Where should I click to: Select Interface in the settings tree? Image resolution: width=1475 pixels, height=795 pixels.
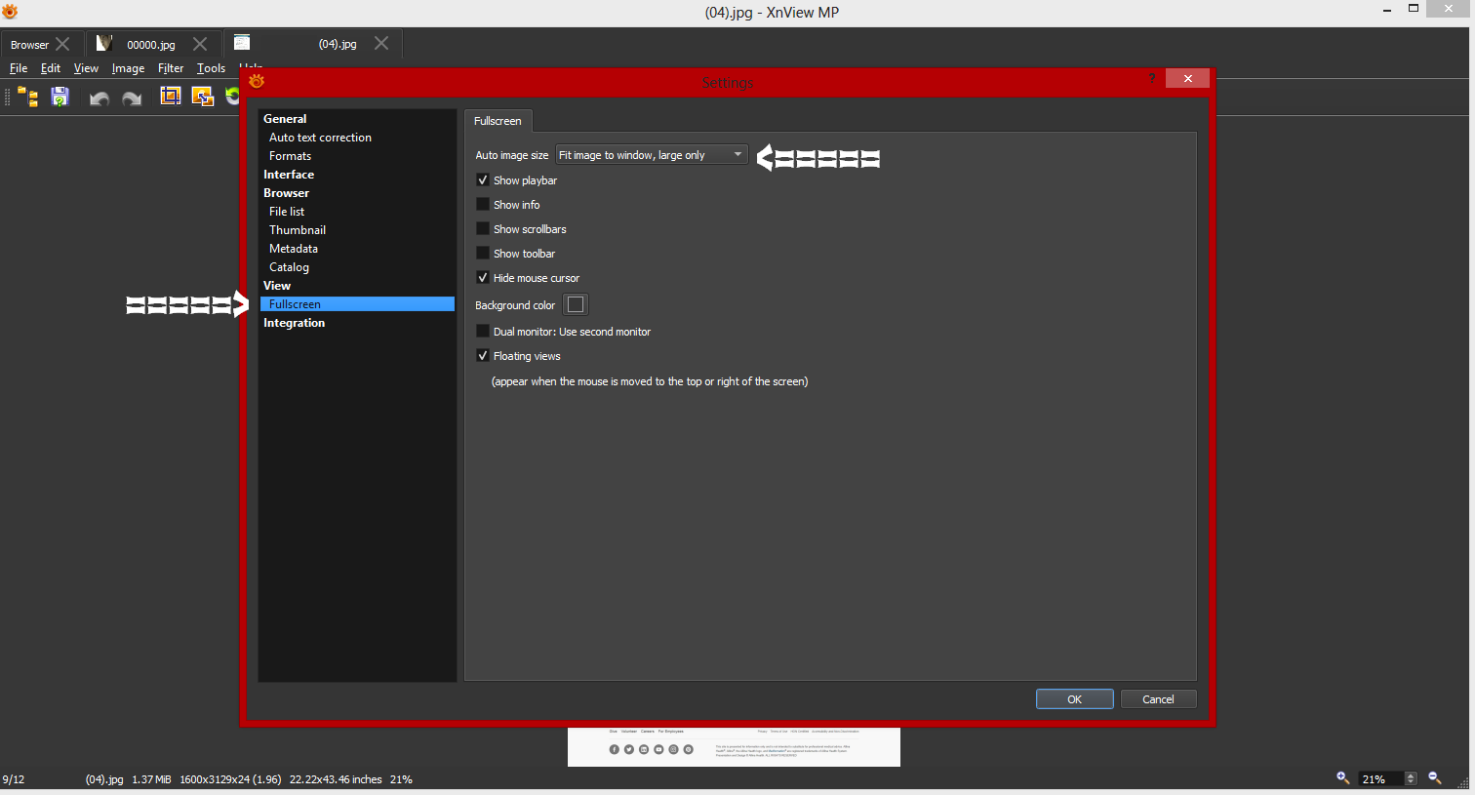(289, 175)
